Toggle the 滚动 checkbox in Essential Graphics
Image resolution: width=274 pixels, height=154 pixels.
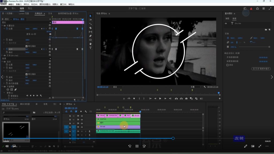[227, 65]
